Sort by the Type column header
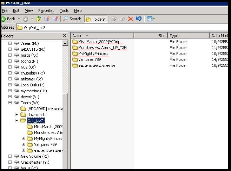Image resolution: width=231 pixels, height=171 pixels. [189, 36]
